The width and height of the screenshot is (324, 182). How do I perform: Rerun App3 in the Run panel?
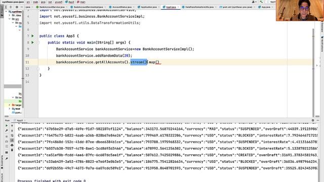pos(7,126)
